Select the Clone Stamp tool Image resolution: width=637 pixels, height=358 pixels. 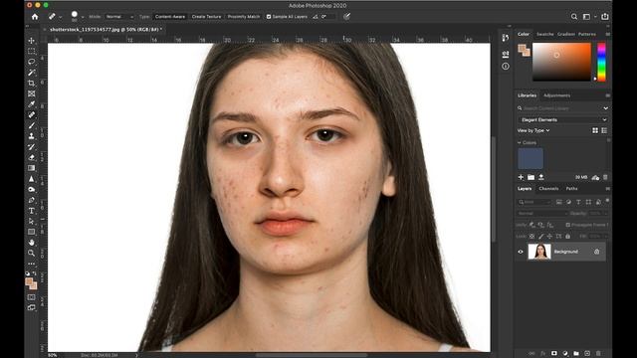(x=31, y=136)
